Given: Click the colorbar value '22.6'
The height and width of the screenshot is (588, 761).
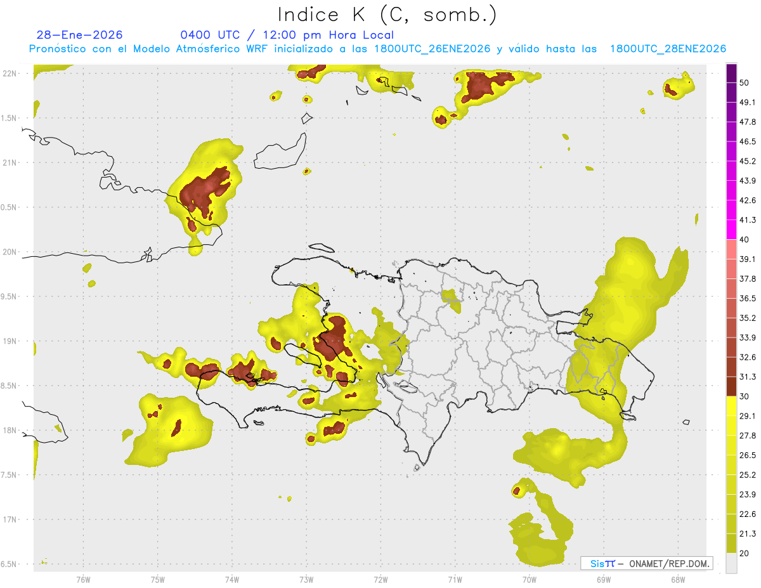Looking at the screenshot, I should [x=748, y=514].
